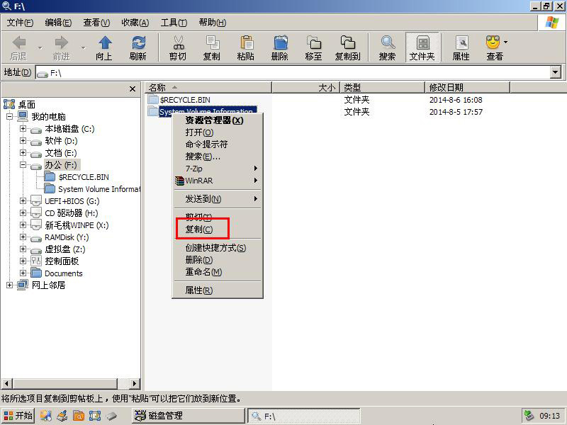Refresh the folder view with 刷新

click(138, 47)
